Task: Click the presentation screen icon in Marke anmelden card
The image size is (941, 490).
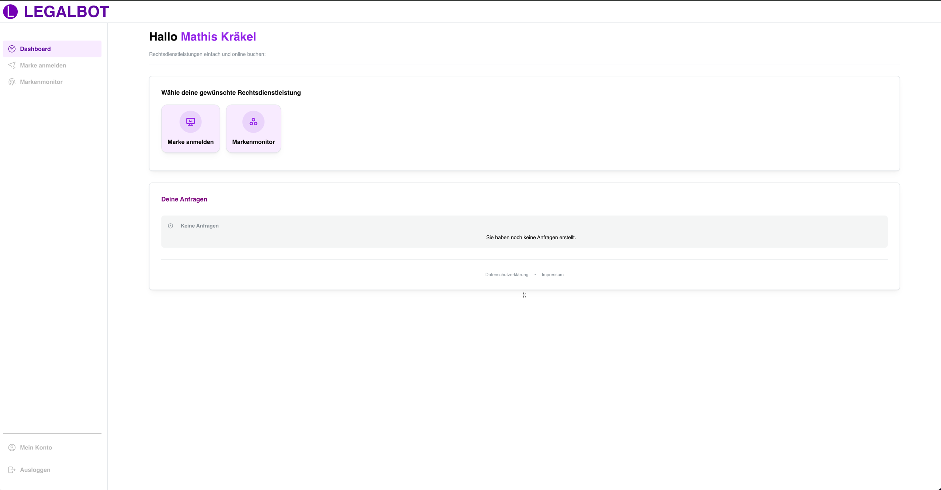Action: (190, 122)
